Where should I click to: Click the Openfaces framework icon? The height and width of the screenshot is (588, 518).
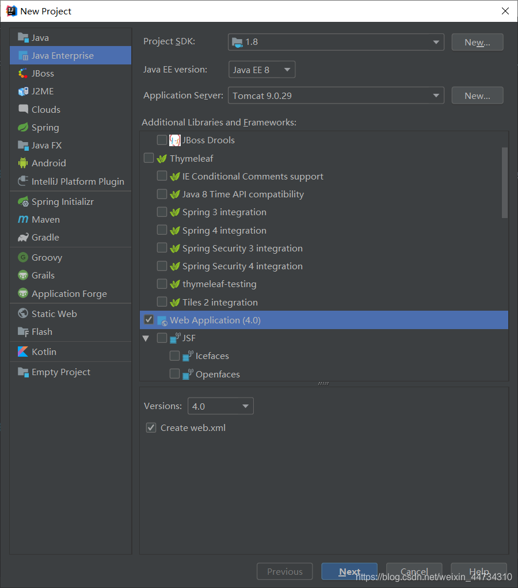coord(188,374)
